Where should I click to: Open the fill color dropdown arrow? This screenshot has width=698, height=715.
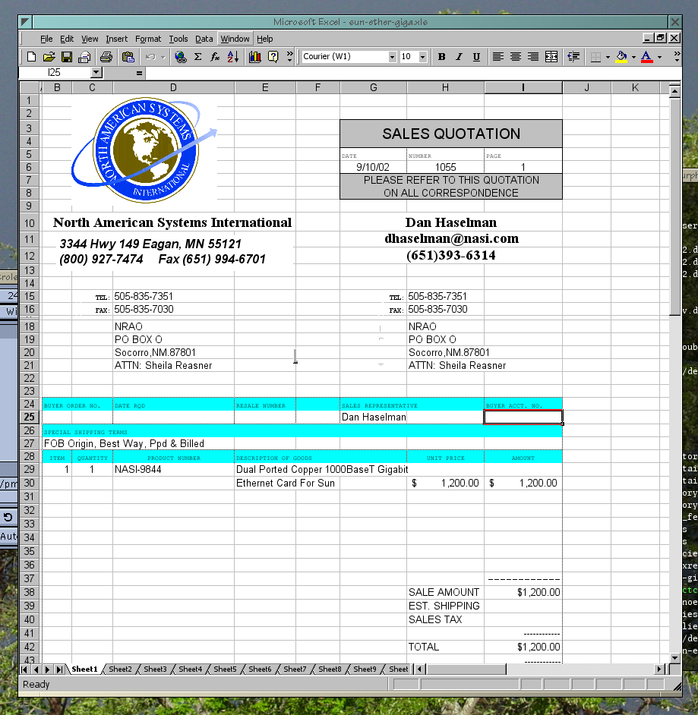(x=633, y=56)
